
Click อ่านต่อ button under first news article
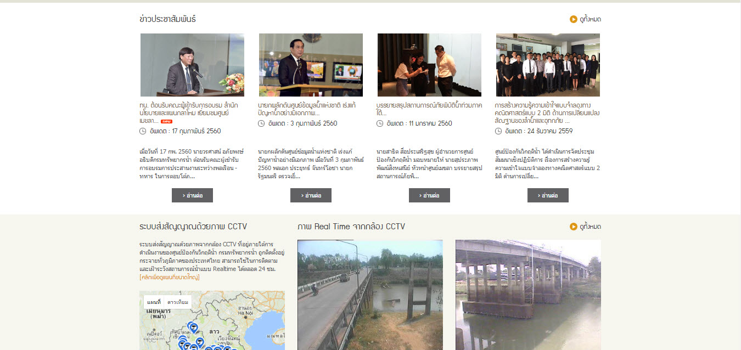(192, 195)
